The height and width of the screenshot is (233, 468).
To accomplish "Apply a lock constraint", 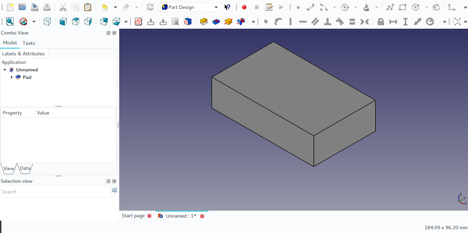I will pyautogui.click(x=380, y=22).
